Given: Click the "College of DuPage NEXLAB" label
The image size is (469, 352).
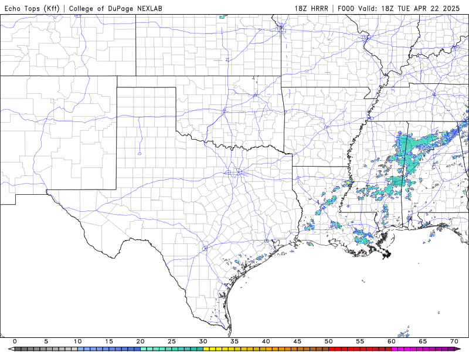Looking at the screenshot, I should [115, 8].
